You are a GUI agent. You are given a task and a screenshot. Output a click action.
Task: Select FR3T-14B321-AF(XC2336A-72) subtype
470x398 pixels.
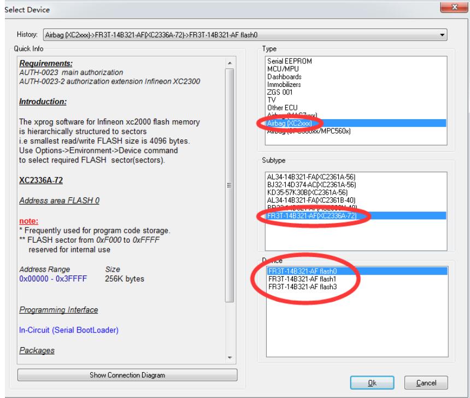coord(356,215)
